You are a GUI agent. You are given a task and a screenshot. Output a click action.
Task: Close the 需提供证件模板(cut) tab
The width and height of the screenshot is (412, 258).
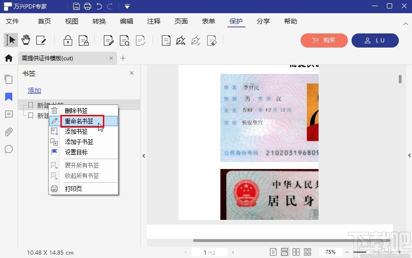click(111, 58)
